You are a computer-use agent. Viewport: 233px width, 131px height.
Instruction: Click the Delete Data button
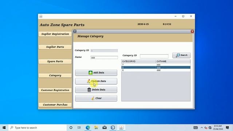pos(96,90)
